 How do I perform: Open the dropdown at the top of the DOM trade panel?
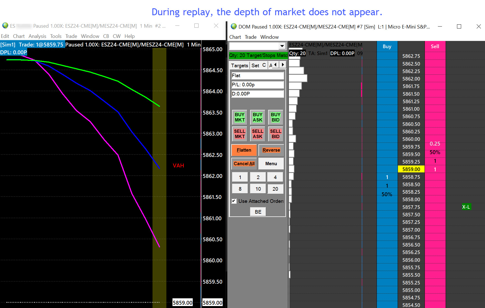coord(282,46)
